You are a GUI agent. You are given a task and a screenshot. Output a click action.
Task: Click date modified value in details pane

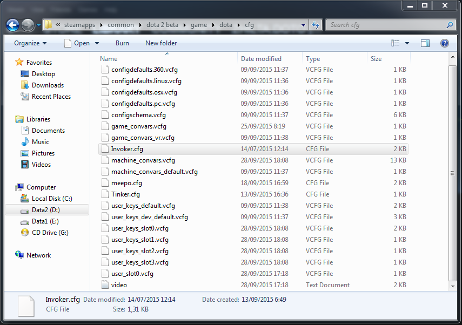(x=151, y=300)
